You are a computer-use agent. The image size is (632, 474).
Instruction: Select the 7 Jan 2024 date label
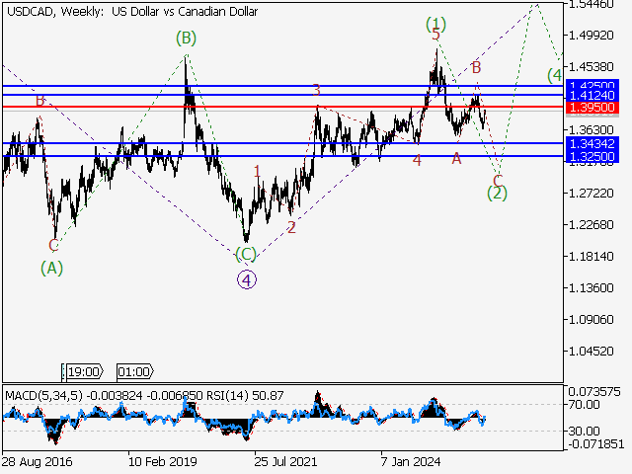(413, 461)
